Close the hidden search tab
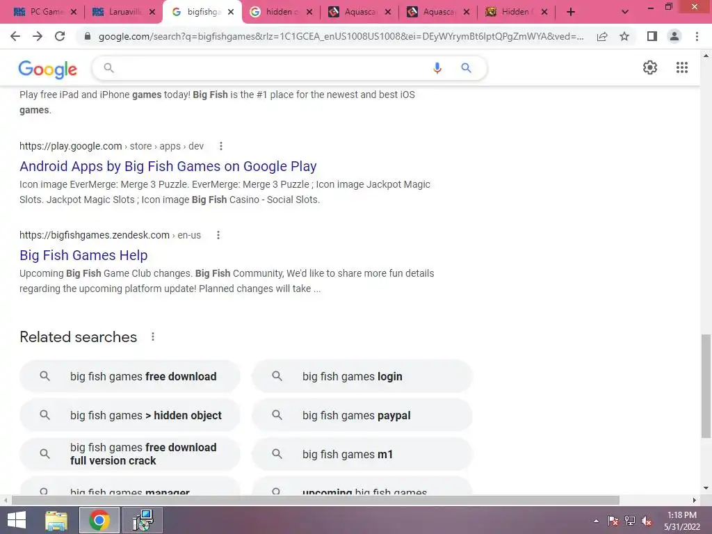The height and width of the screenshot is (534, 712). (x=309, y=12)
